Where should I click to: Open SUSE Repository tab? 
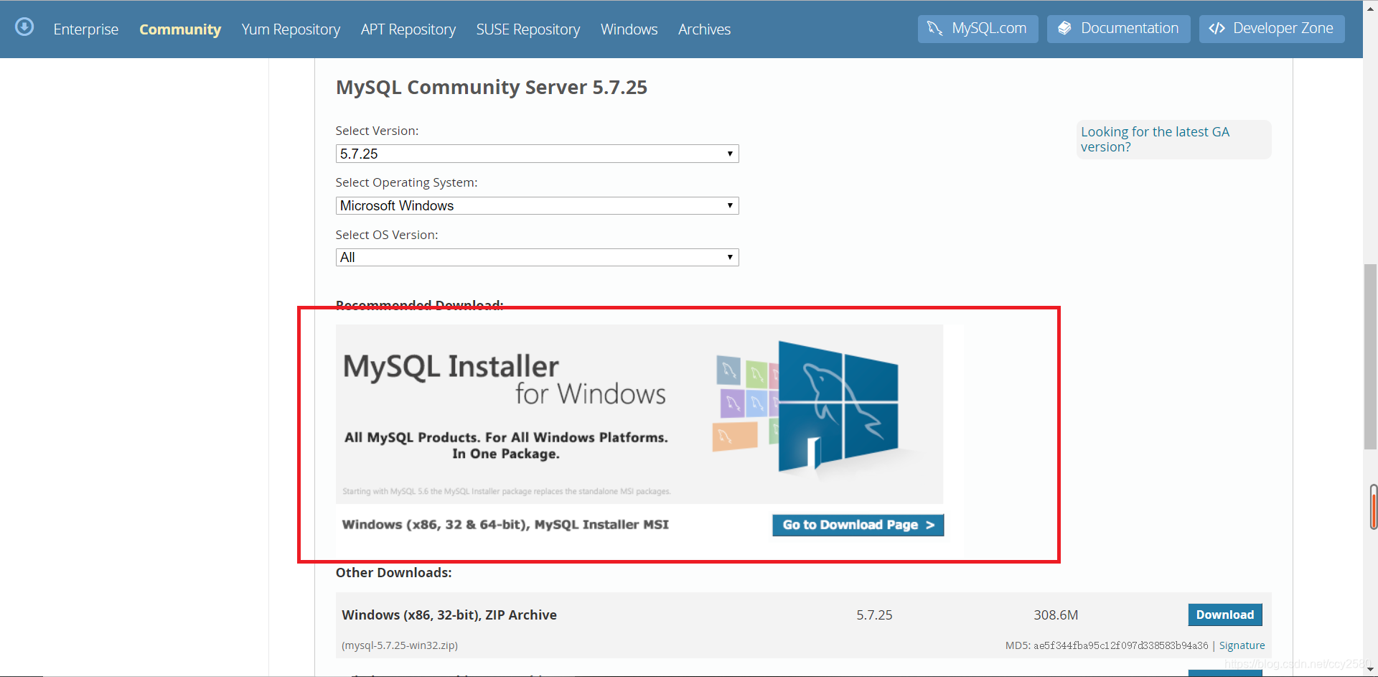pyautogui.click(x=528, y=29)
